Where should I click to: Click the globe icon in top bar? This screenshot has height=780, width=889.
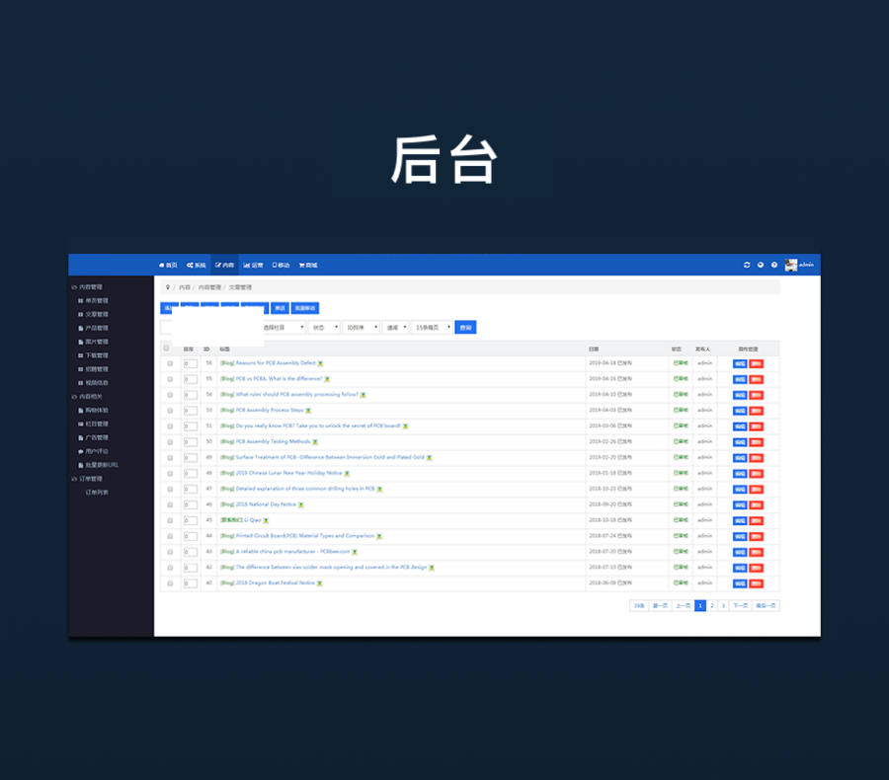pyautogui.click(x=761, y=265)
